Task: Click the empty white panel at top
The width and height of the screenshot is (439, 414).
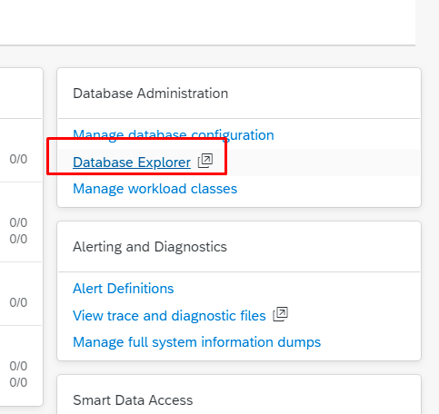Action: (207, 23)
